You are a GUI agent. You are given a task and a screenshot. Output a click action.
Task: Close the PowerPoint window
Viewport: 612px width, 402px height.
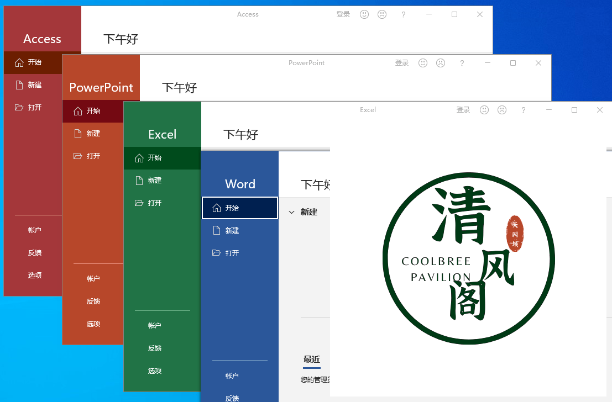[x=538, y=63]
